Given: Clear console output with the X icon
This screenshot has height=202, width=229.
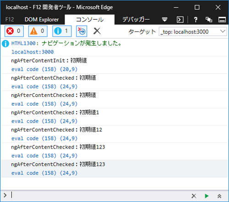Looking at the screenshot, I should [97, 31].
